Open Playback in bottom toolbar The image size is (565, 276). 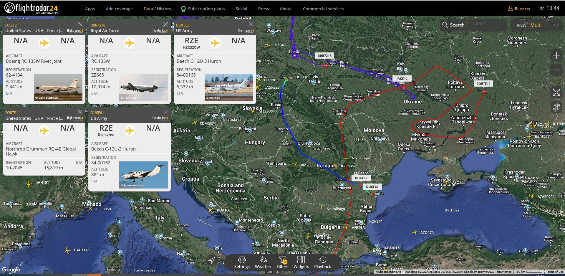point(322,262)
